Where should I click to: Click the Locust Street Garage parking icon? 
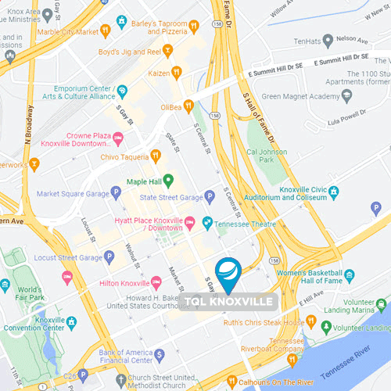(109, 257)
